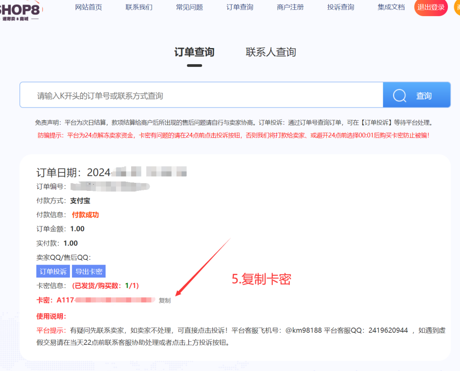Screen dimensions: 460x371
Task: Click the SHOP8 logo
Action: pyautogui.click(x=20, y=11)
